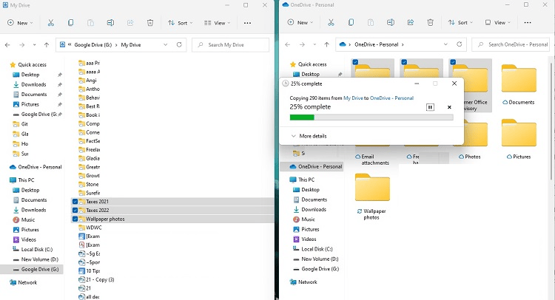This screenshot has height=300, width=555.
Task: Click My Drive breadcrumb in address bar
Action: pyautogui.click(x=131, y=45)
